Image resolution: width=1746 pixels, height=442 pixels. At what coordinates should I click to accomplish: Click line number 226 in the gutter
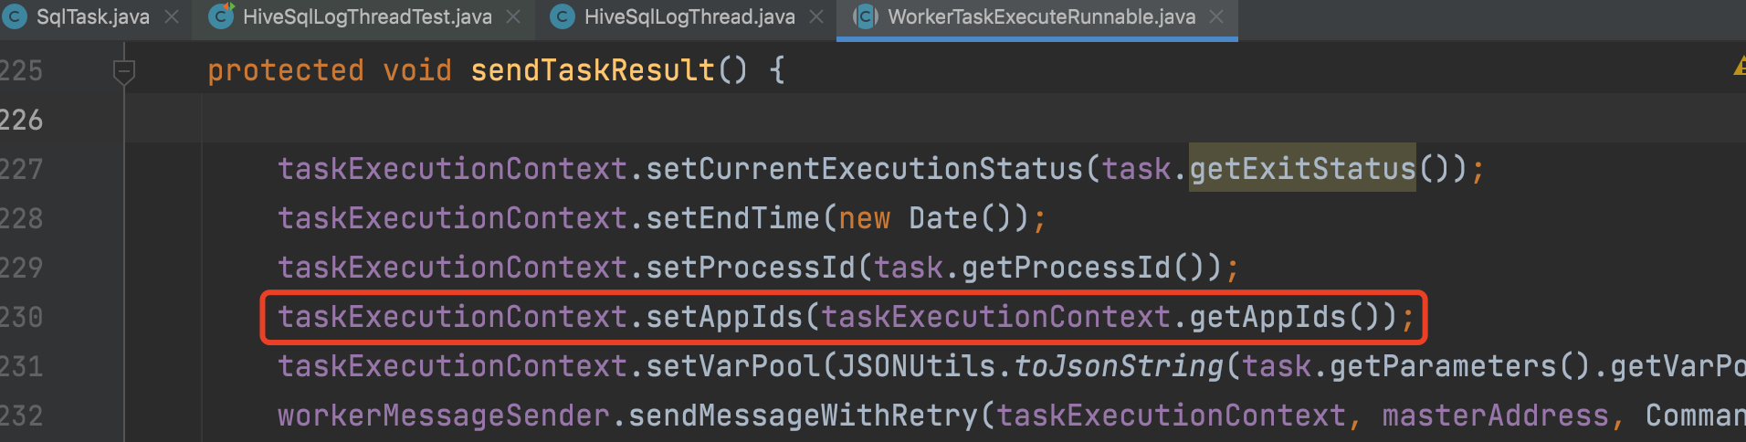[21, 120]
